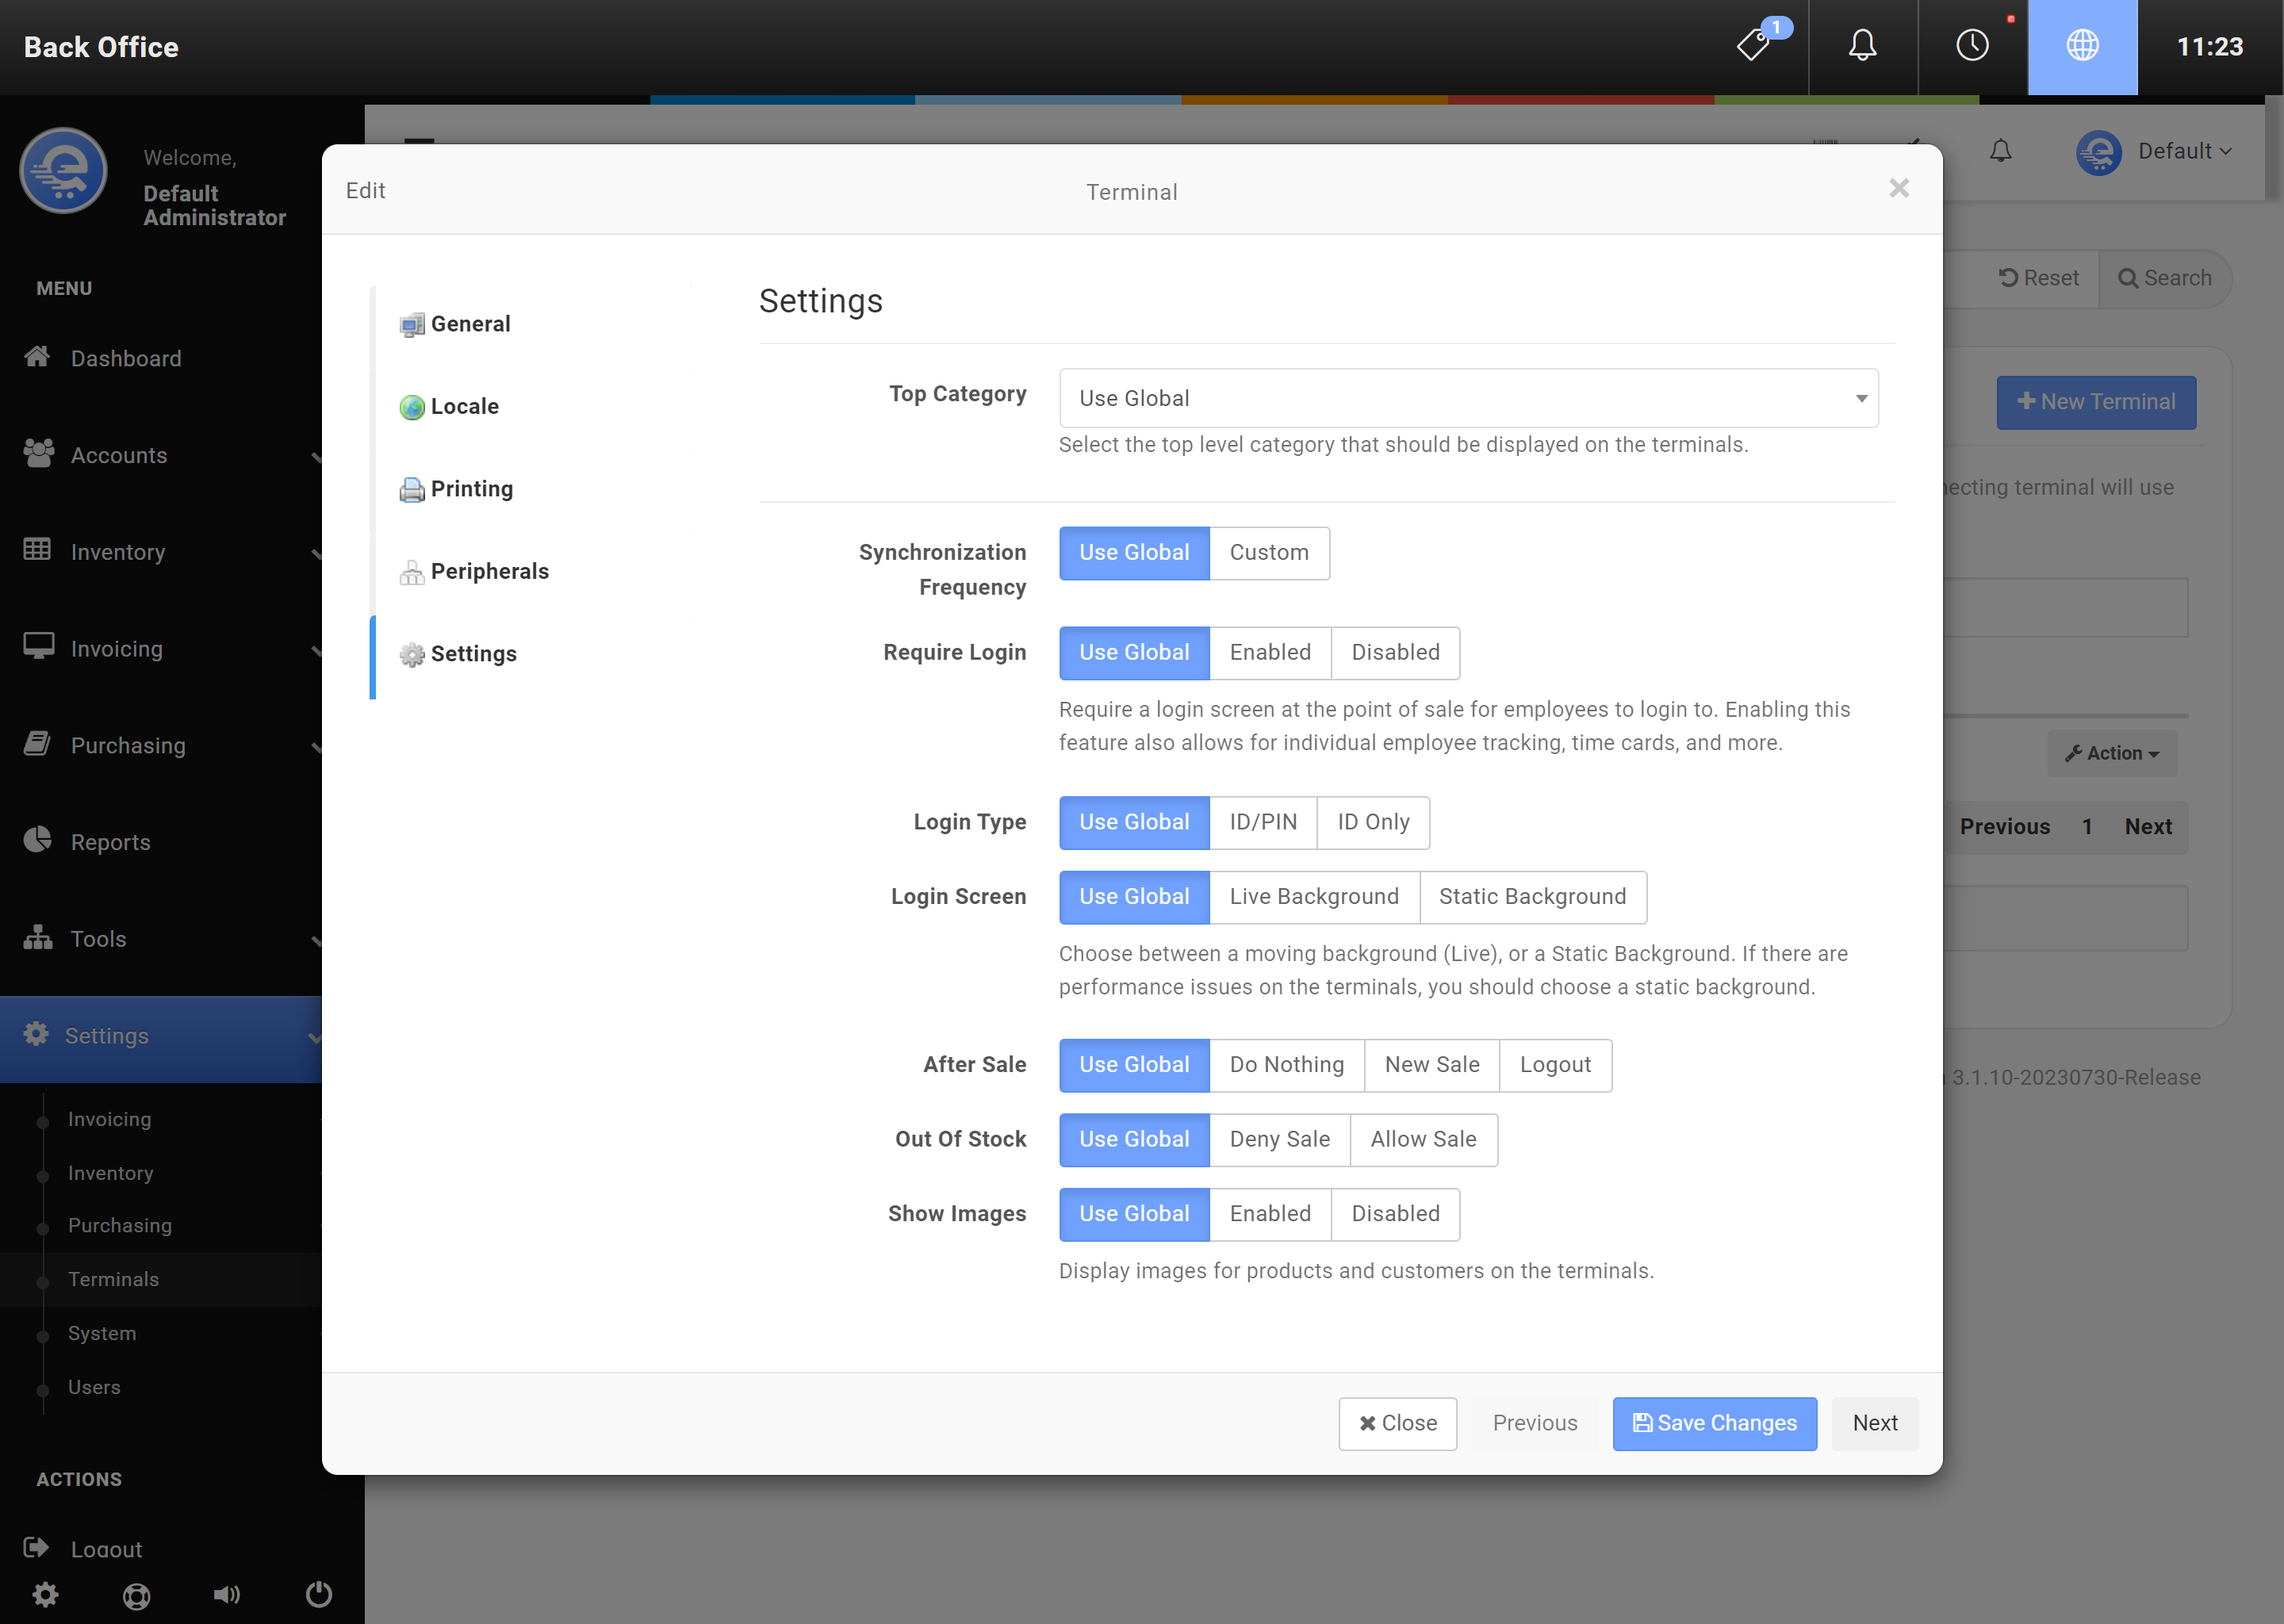Set Require Login to Enabled
The height and width of the screenshot is (1624, 2284).
1269,653
